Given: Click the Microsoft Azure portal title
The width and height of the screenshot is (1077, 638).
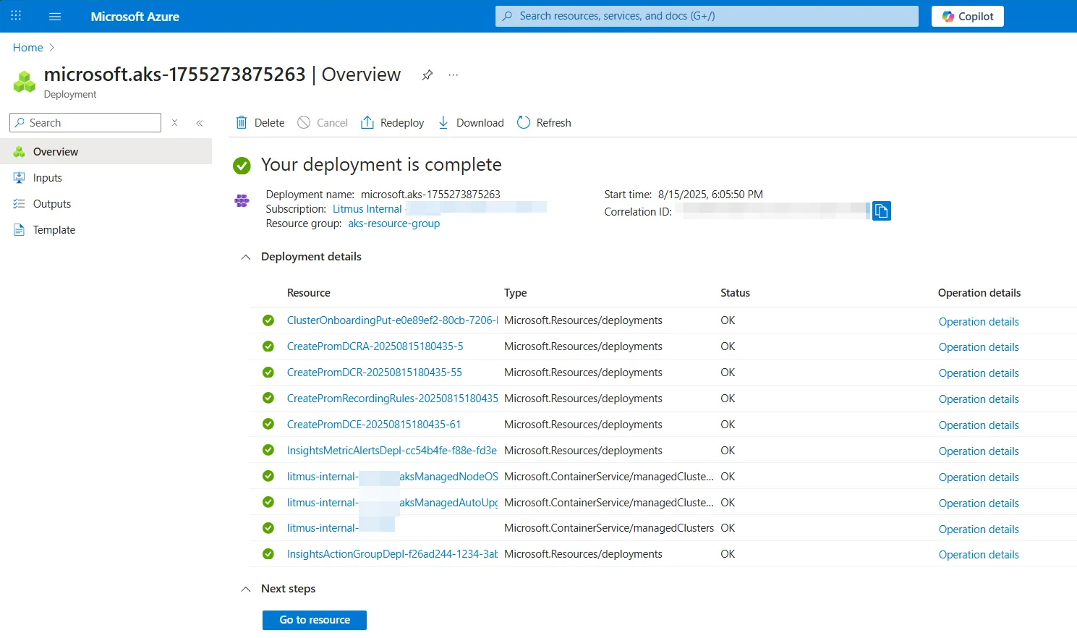Looking at the screenshot, I should (135, 17).
